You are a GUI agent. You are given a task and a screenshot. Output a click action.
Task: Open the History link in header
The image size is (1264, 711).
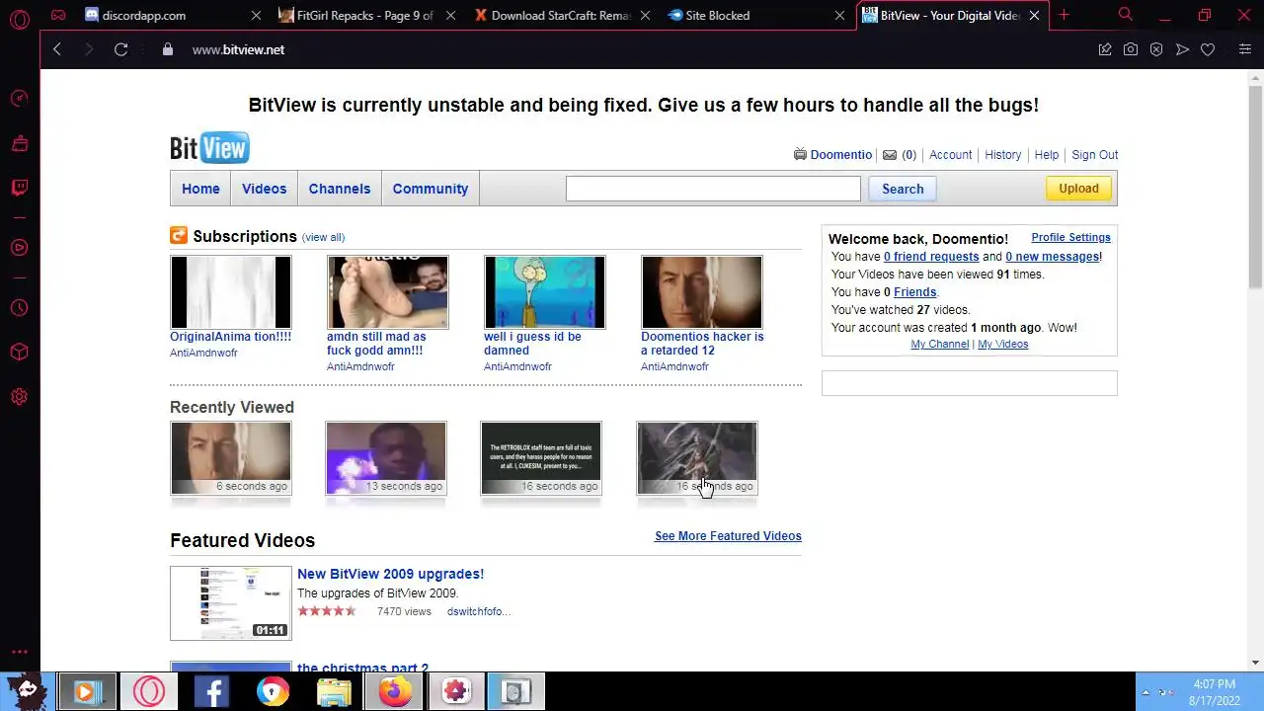tap(1003, 155)
